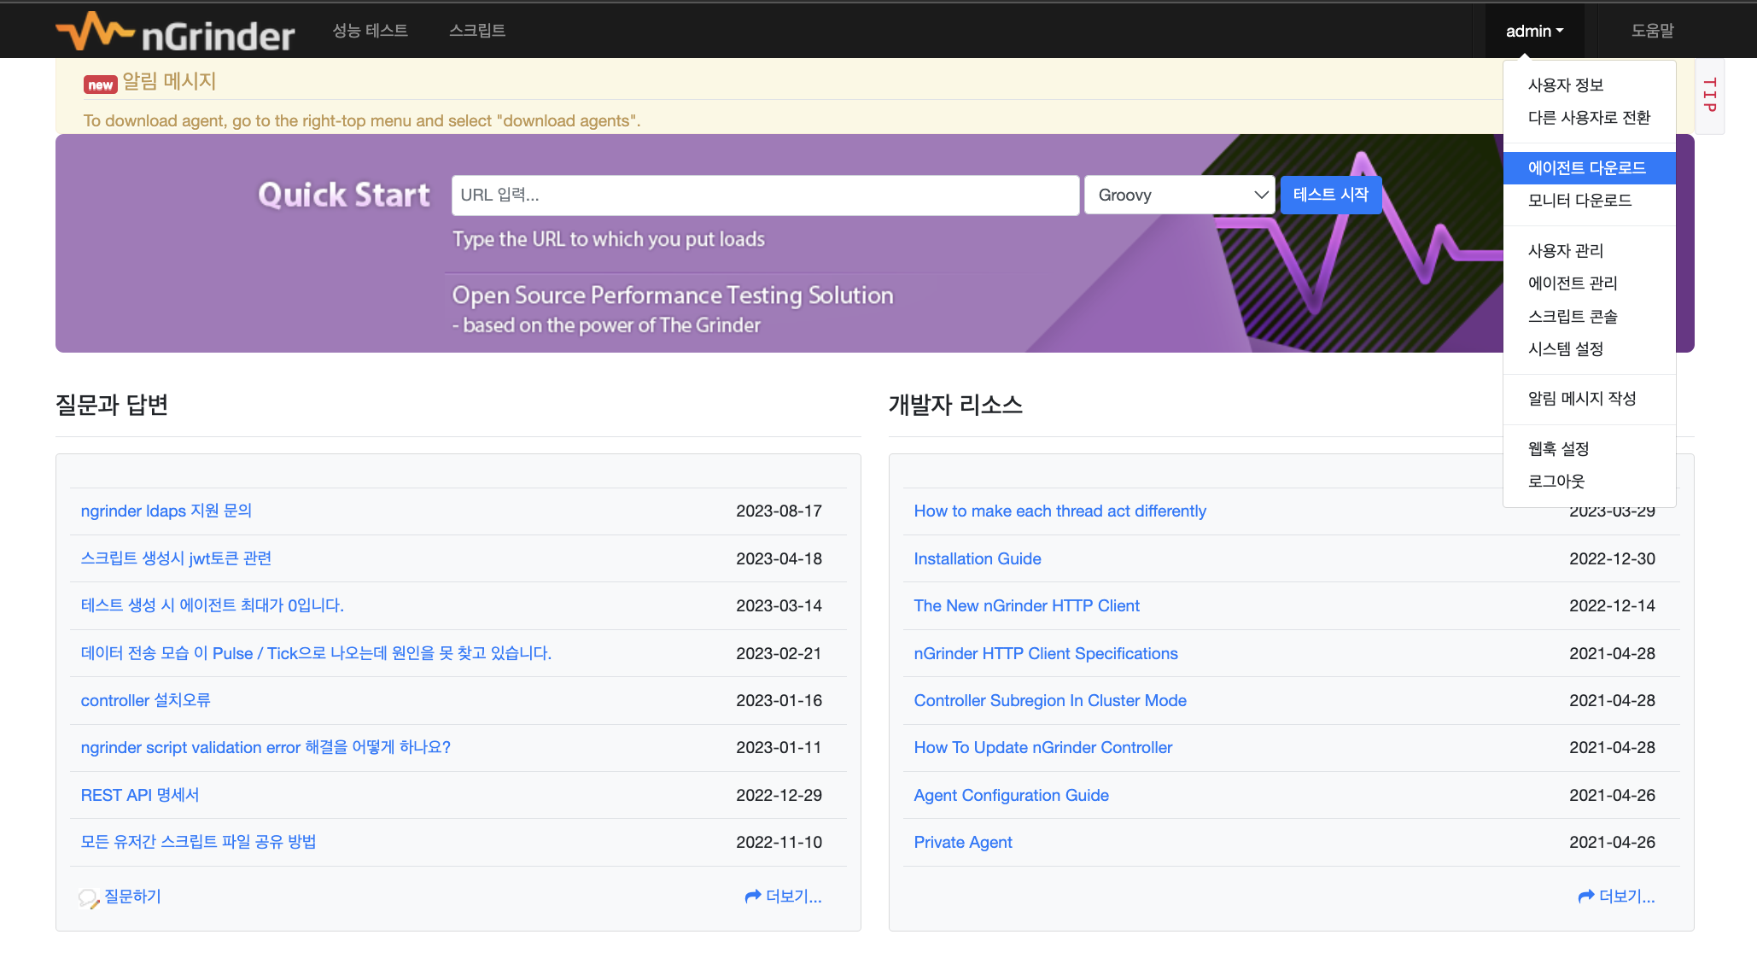Click the 질문과 답변 heading
This screenshot has width=1757, height=958.
pyautogui.click(x=112, y=405)
